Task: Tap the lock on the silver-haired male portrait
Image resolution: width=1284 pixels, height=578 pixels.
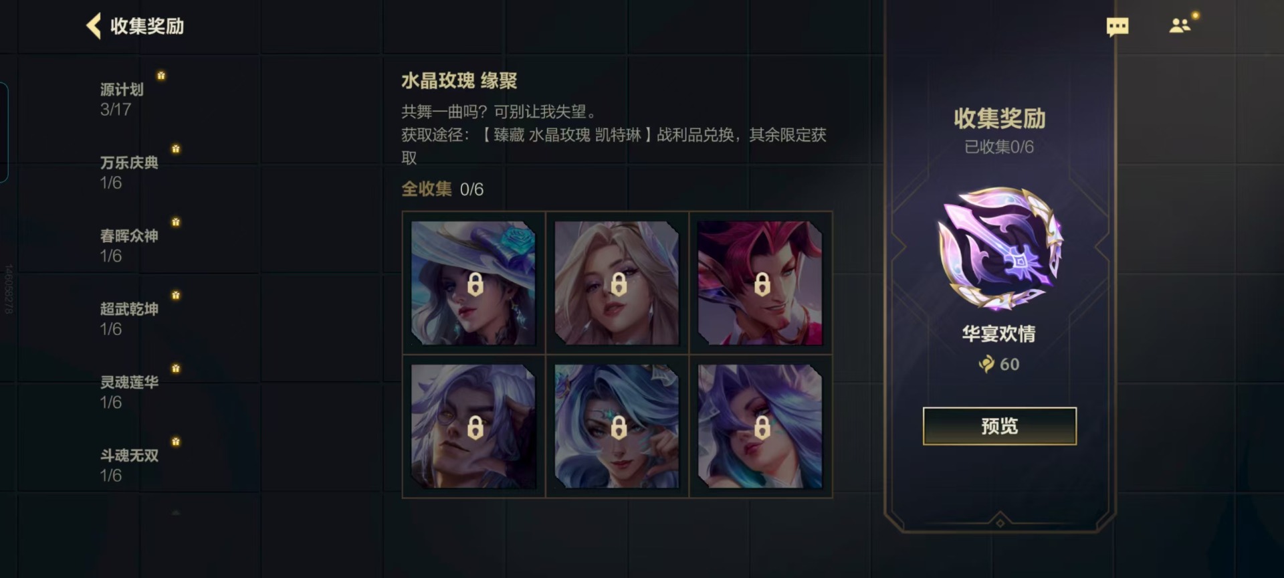Action: pyautogui.click(x=475, y=427)
